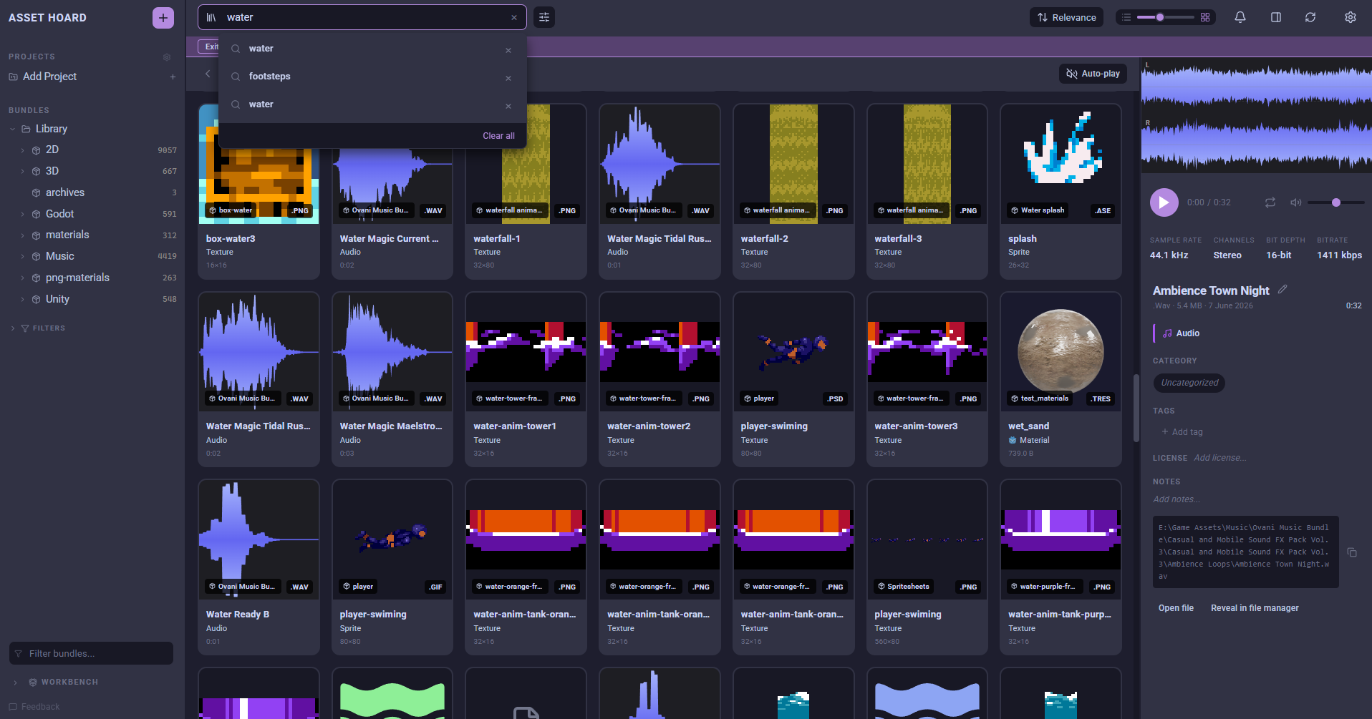This screenshot has height=719, width=1372.
Task: Expand the Music bundle
Action: pyautogui.click(x=22, y=256)
